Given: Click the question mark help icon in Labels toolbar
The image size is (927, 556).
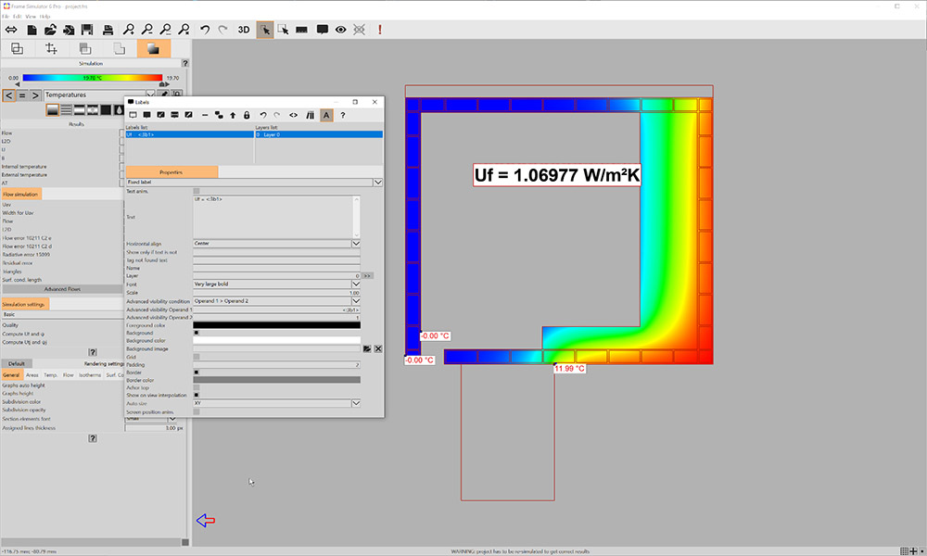Looking at the screenshot, I should click(343, 115).
